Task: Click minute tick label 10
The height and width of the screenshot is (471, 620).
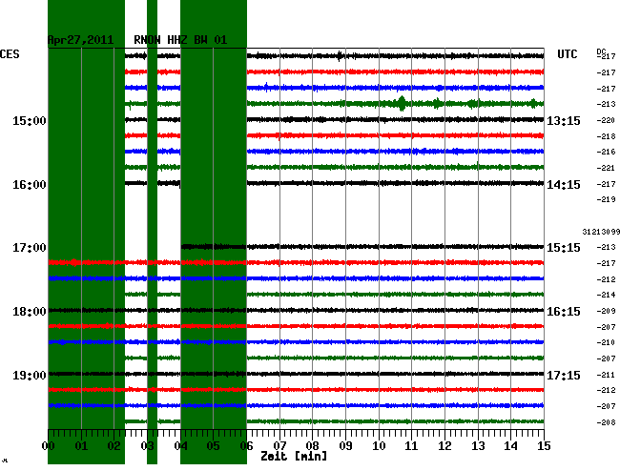Action: 379,446
